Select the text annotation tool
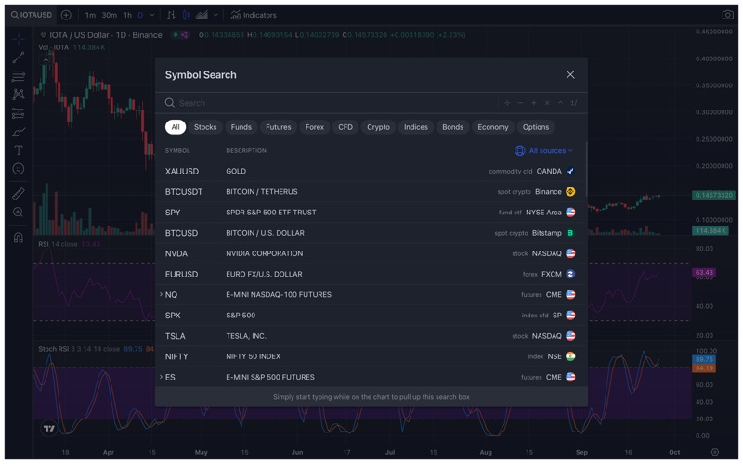This screenshot has height=464, width=743. (18, 150)
